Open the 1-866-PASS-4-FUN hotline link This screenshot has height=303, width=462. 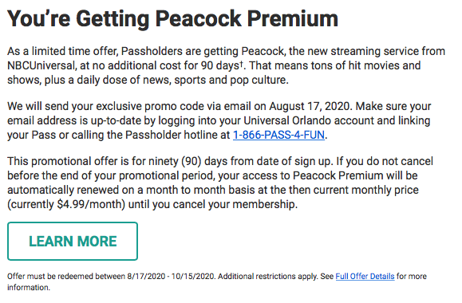click(x=278, y=136)
